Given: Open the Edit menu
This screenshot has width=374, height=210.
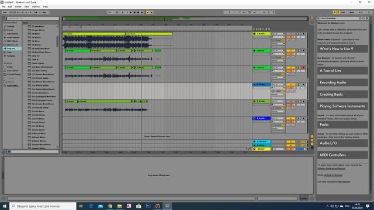Looking at the screenshot, I should (x=10, y=6).
